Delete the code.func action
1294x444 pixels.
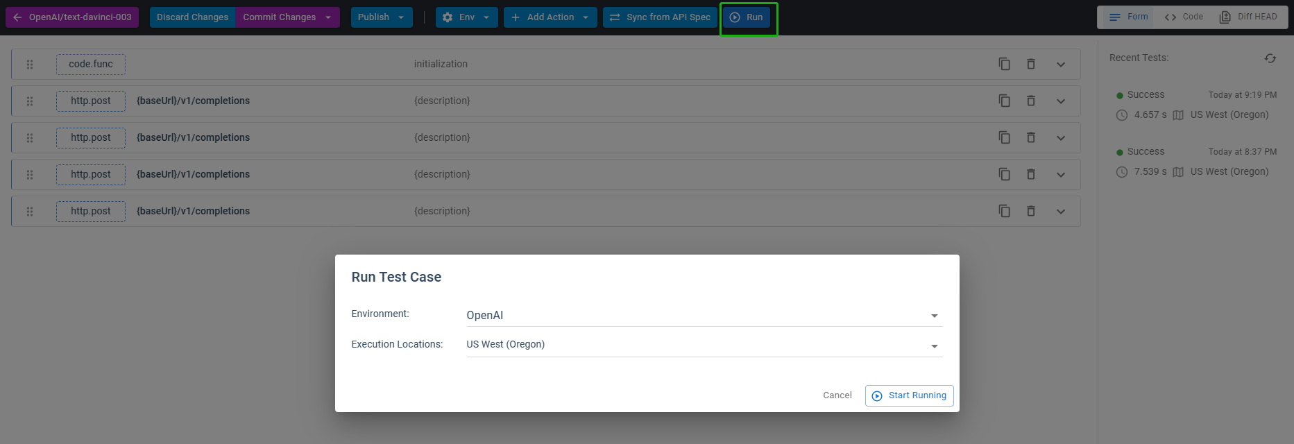(x=1031, y=65)
